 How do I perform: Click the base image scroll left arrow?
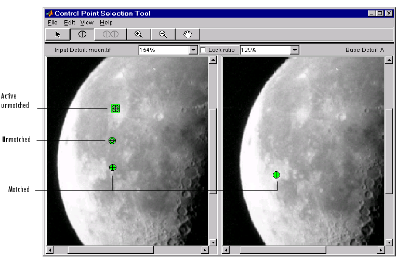(226, 250)
